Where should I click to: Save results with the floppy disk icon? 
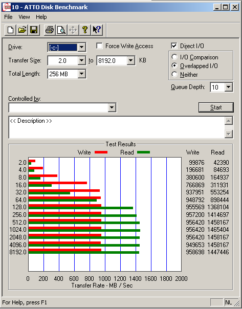pos(34,30)
